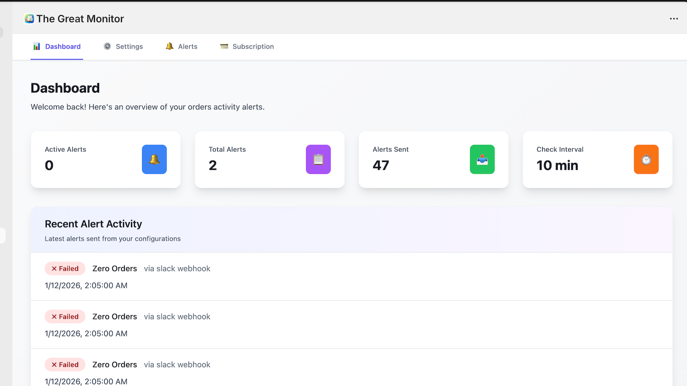Click the purple clipboard icon on Total Alerts card
The height and width of the screenshot is (386, 687).
[x=318, y=159]
